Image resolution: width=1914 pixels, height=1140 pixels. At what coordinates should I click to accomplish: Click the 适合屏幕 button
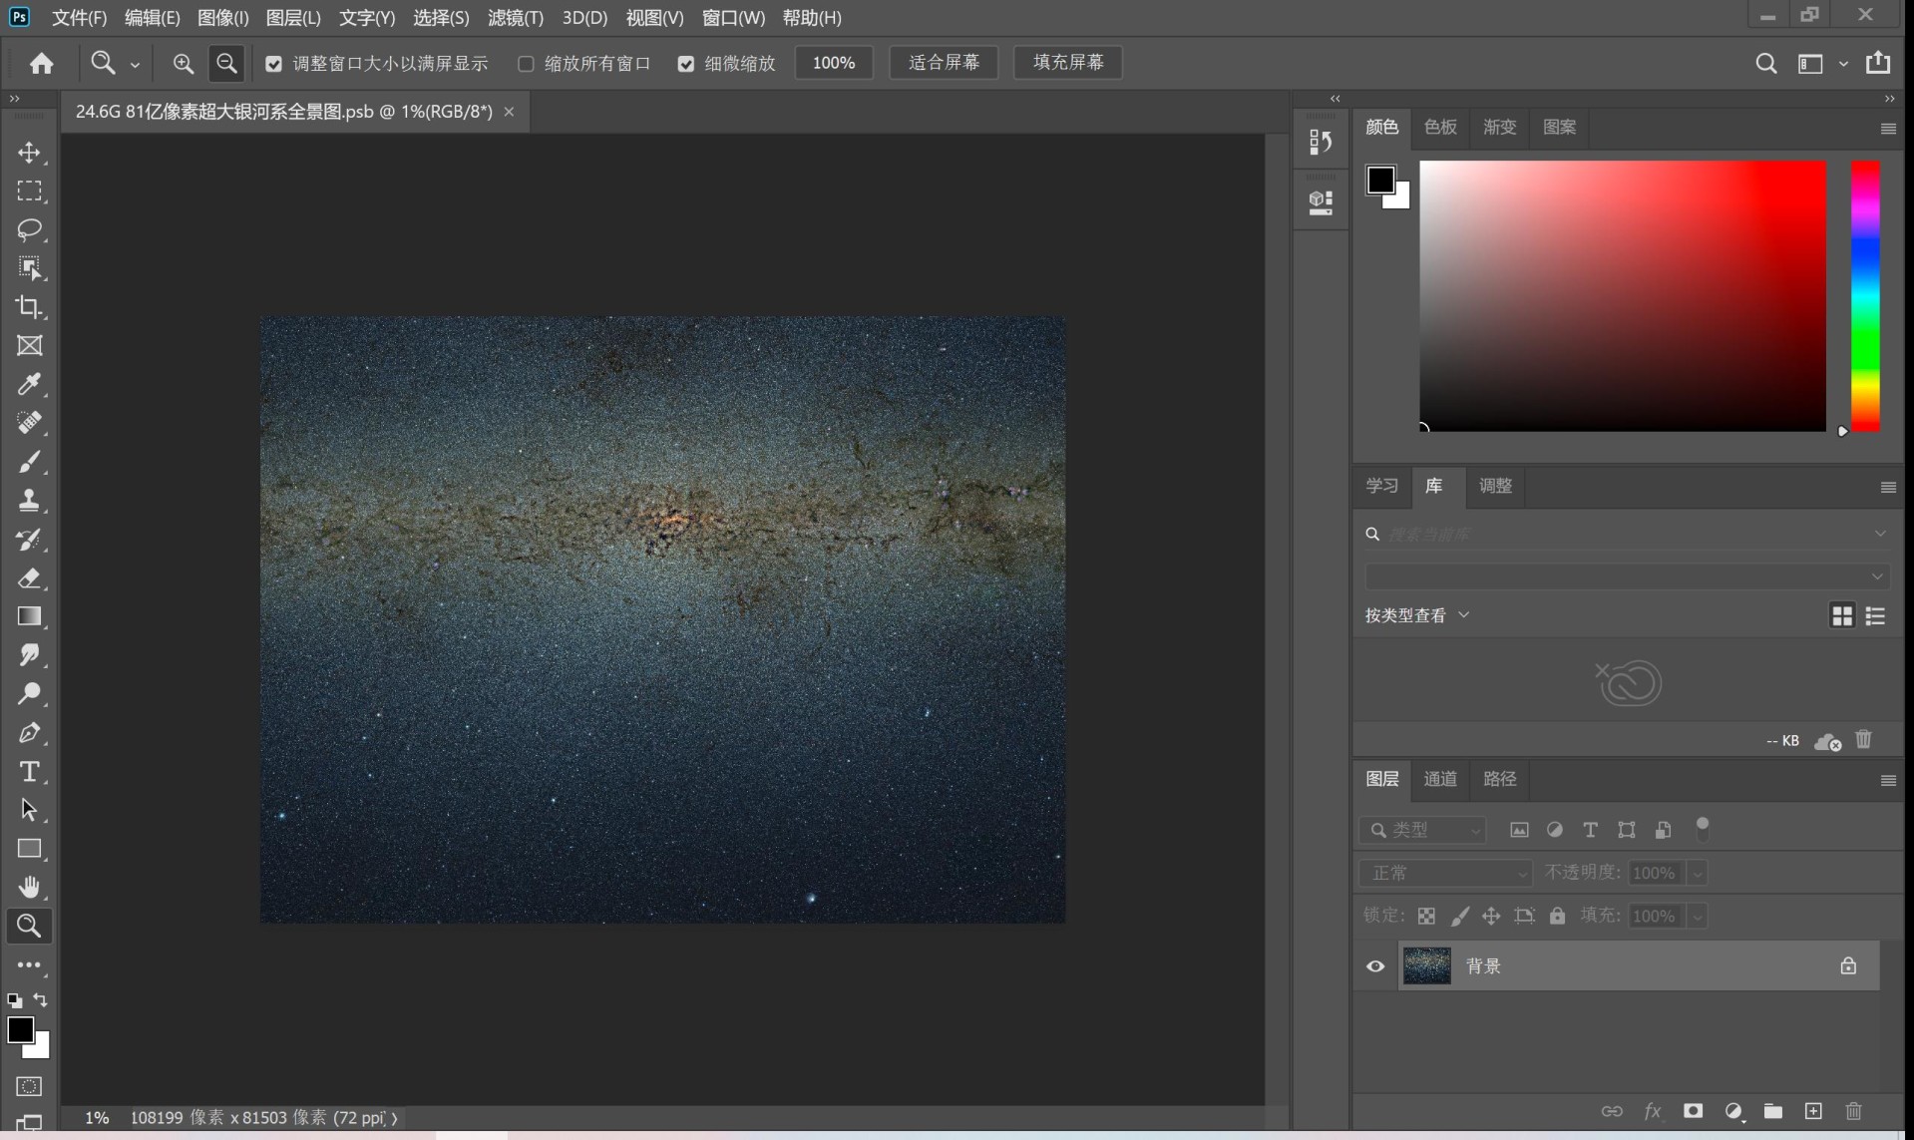(944, 63)
